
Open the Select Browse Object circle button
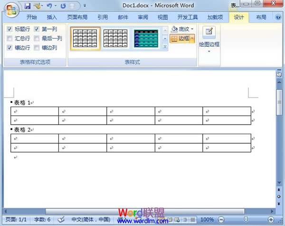pyautogui.click(x=279, y=197)
